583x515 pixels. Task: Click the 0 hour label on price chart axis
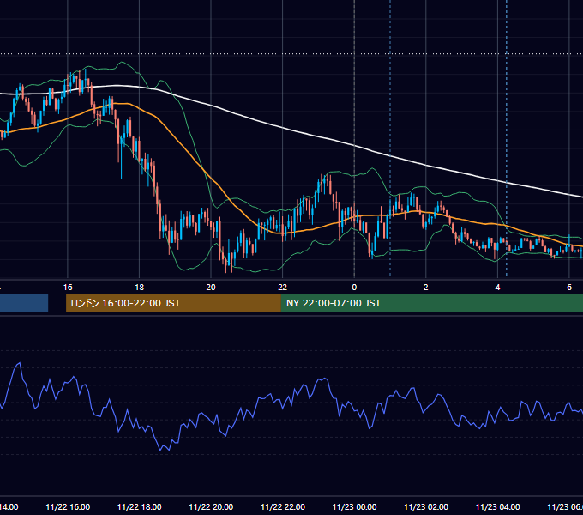(354, 288)
